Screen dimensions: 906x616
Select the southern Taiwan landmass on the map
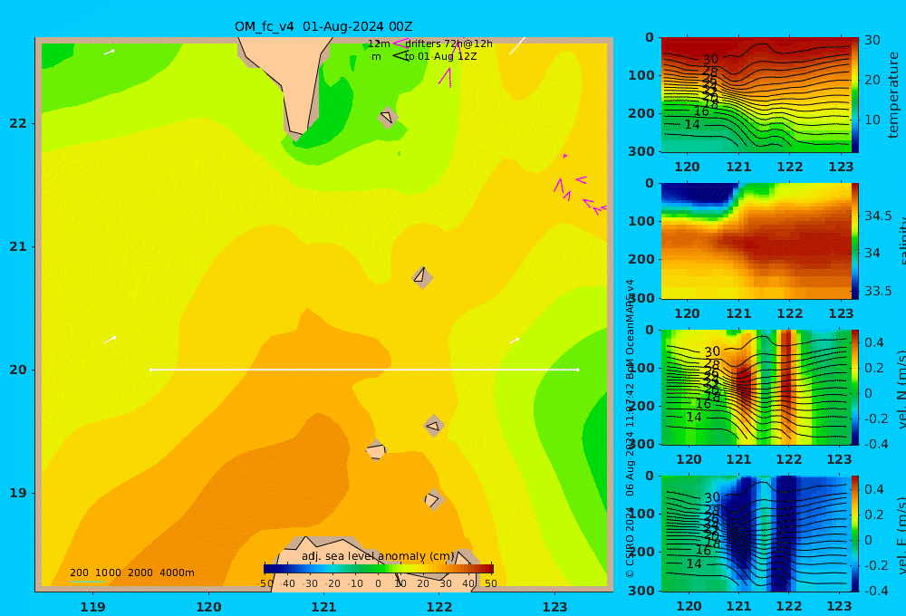pyautogui.click(x=289, y=83)
